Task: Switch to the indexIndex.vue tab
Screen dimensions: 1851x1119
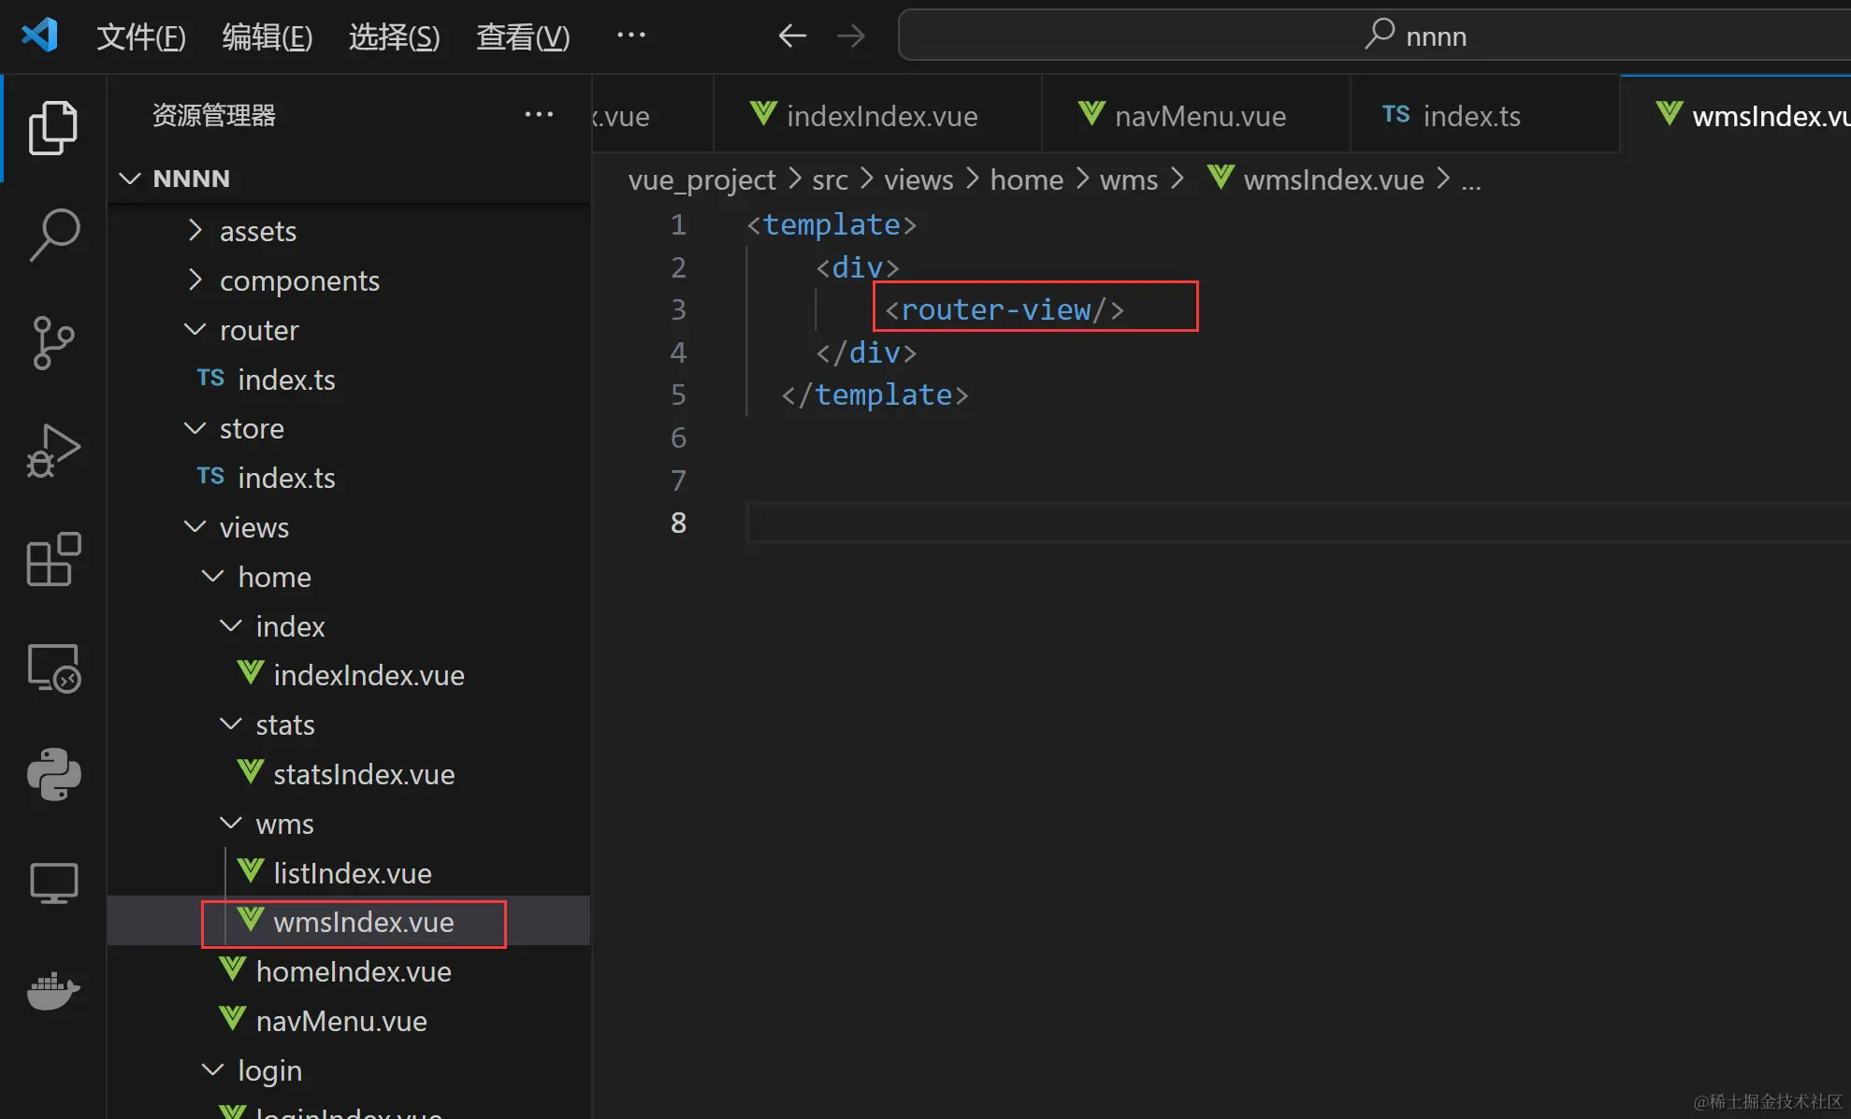Action: (881, 116)
